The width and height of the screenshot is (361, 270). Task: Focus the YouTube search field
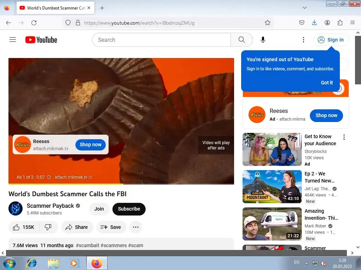[161, 40]
